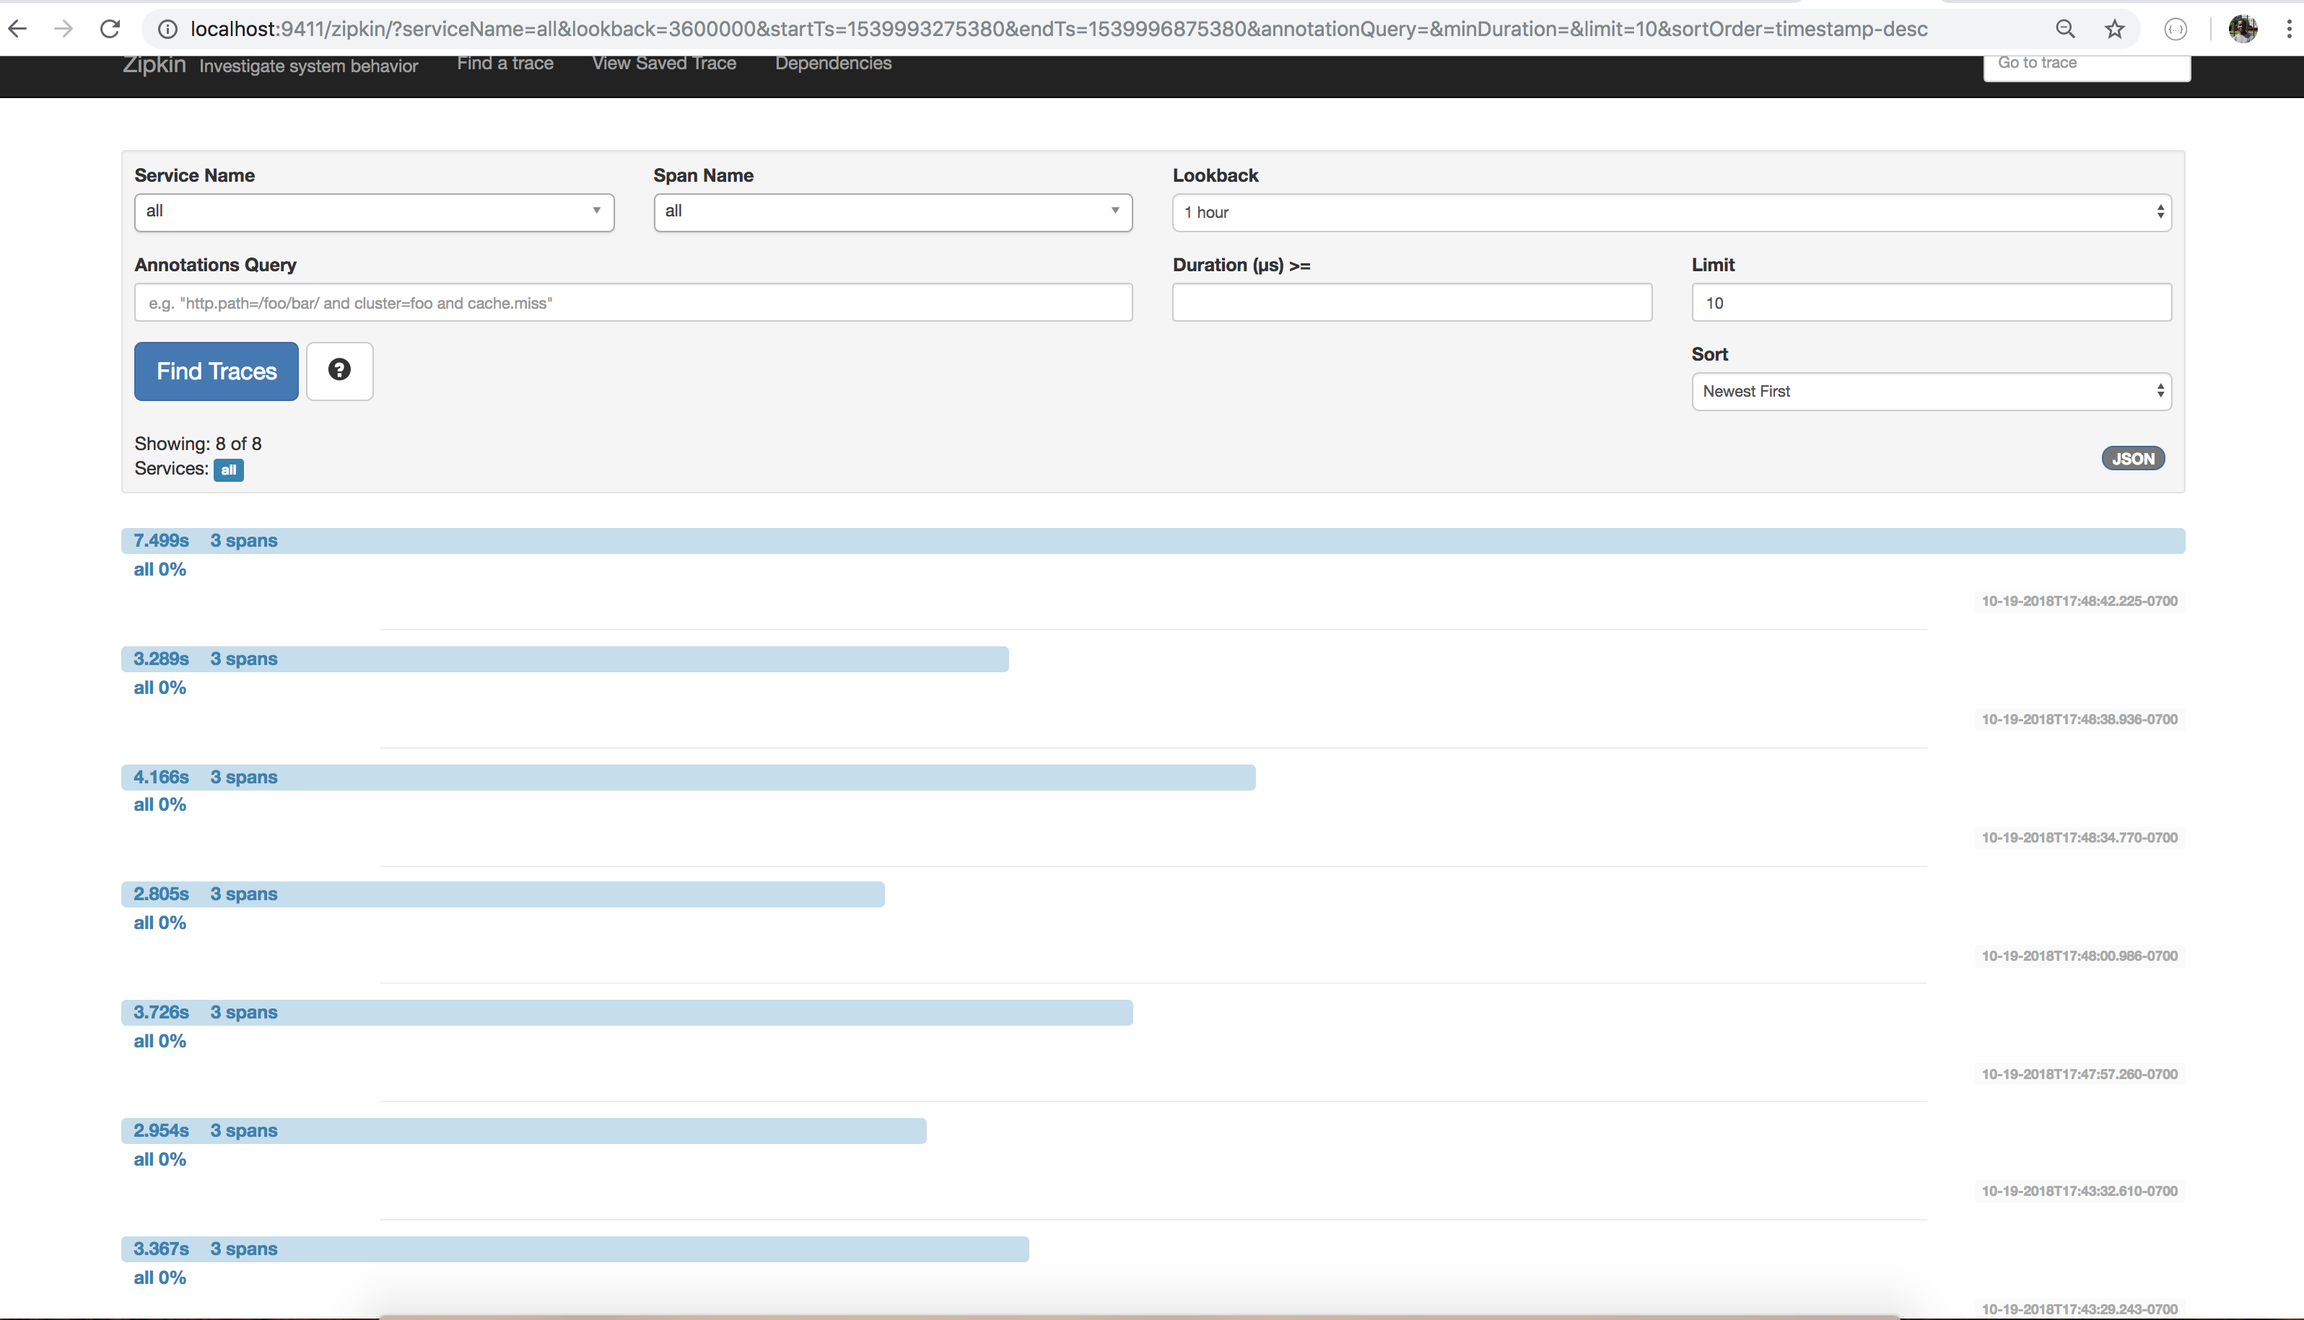Click the site information icon in address bar

point(167,29)
